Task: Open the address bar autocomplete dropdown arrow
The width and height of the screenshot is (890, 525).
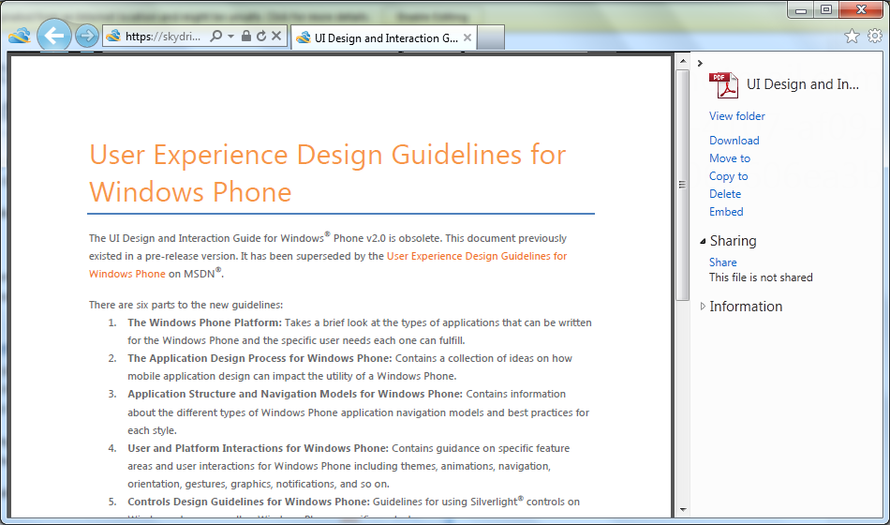Action: tap(230, 37)
